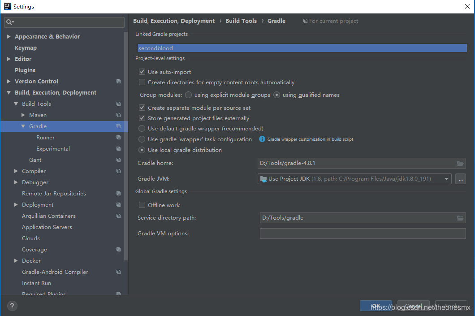Click the blue info icon for wrapper customization
Screen dimensions: 475x316
tap(262, 139)
